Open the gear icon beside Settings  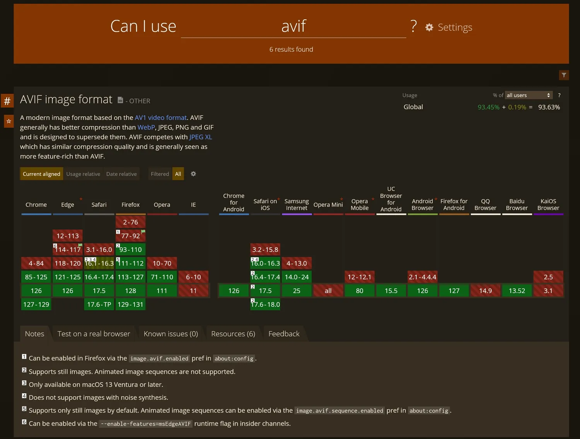429,27
